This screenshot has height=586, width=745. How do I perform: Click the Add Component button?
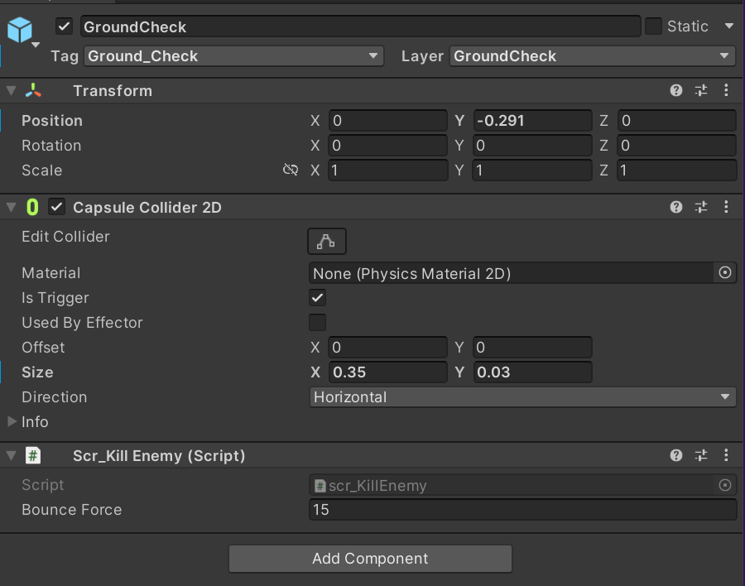tap(370, 559)
